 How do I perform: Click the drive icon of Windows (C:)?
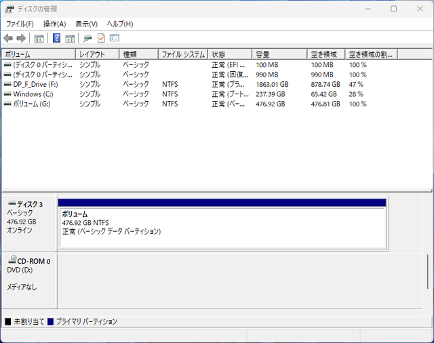coord(7,94)
